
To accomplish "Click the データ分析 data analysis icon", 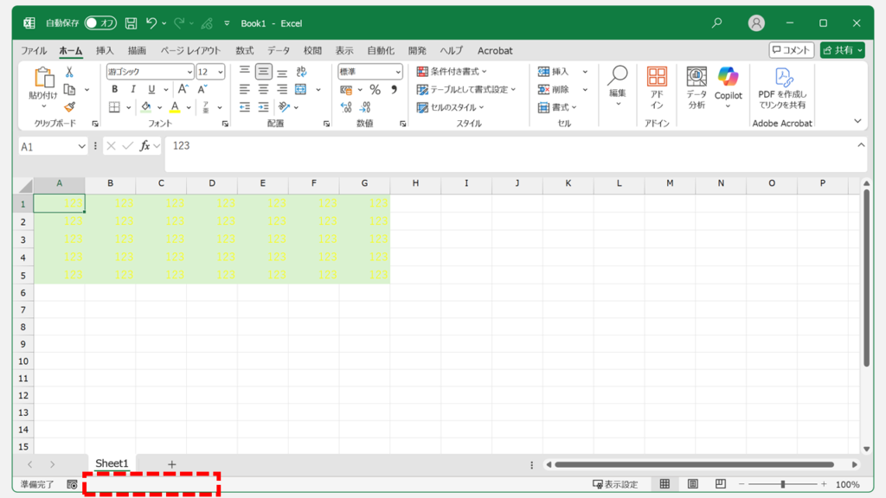I will click(x=697, y=87).
